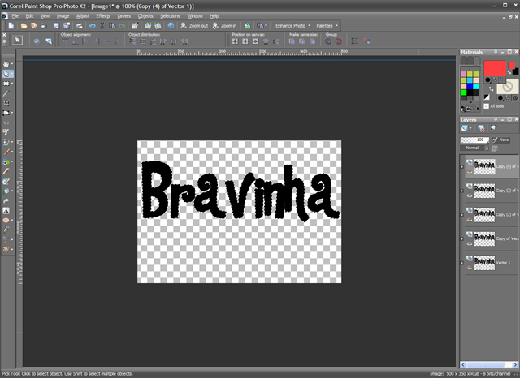
Task: Select the Crop tool
Action: pos(6,103)
